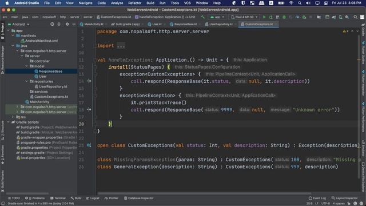Click the warnings indicator in editor corner

(345, 31)
